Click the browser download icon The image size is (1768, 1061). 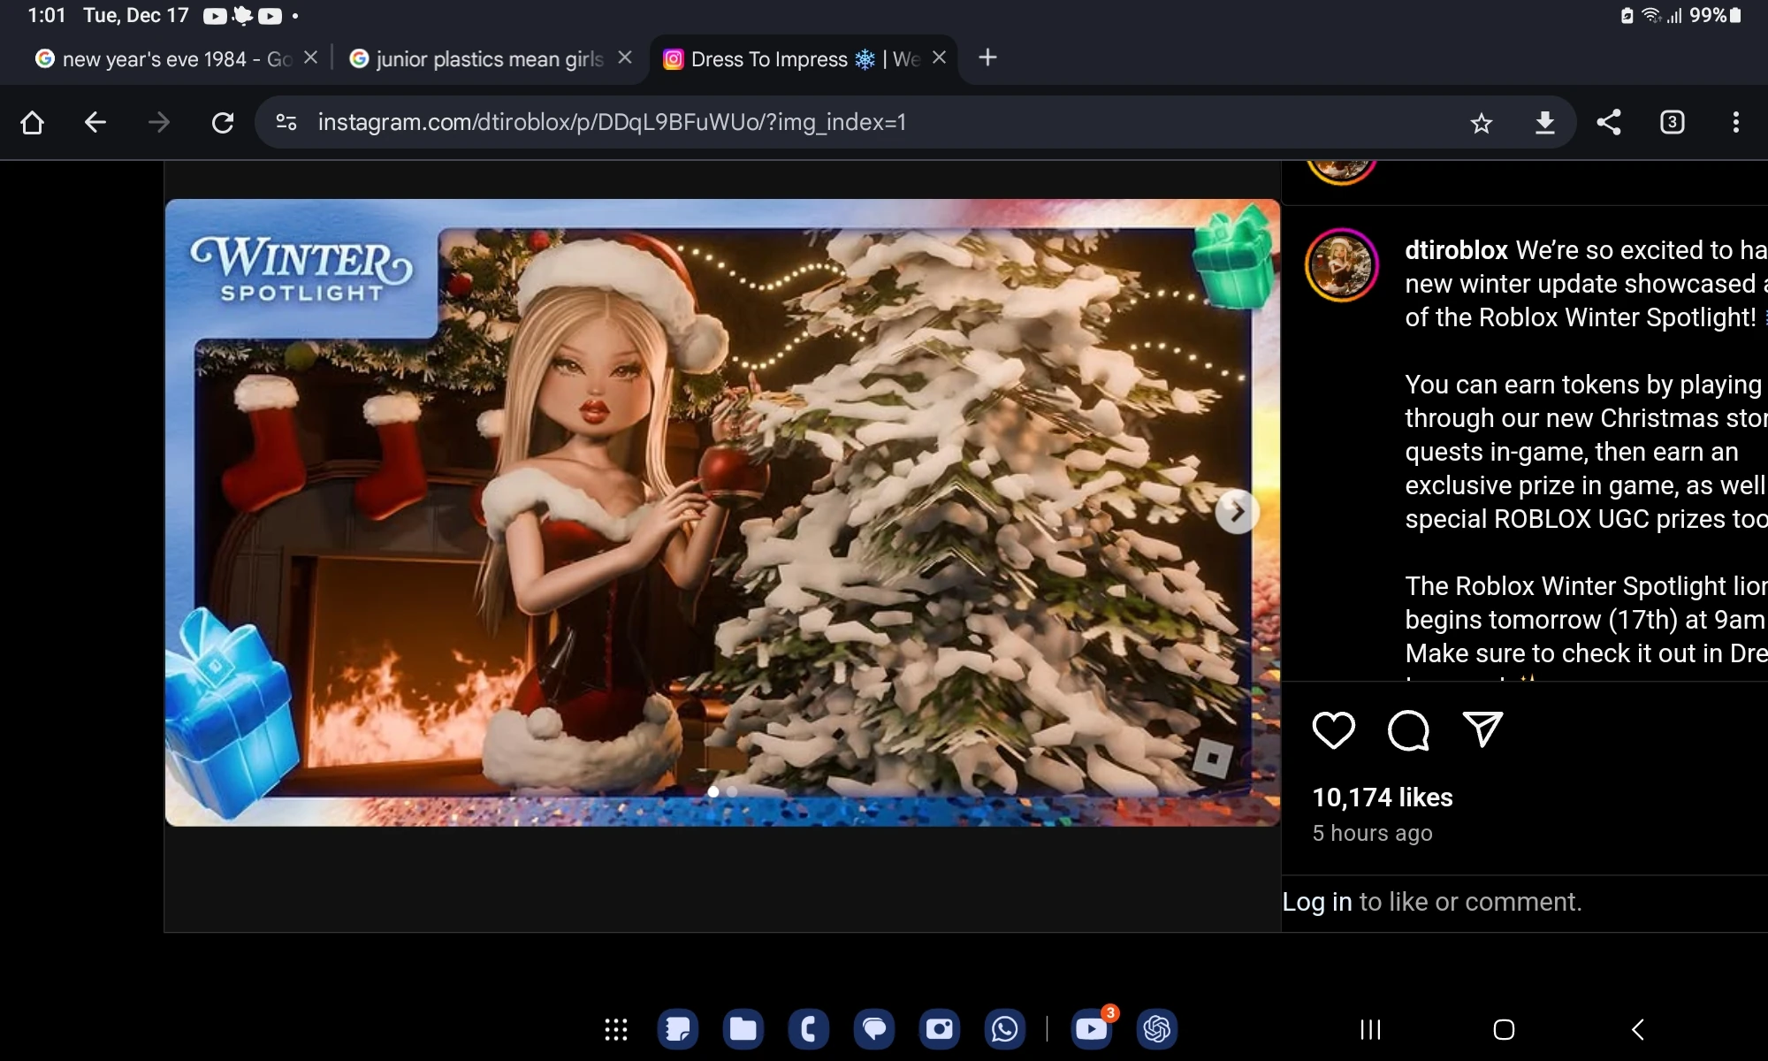[x=1544, y=123]
